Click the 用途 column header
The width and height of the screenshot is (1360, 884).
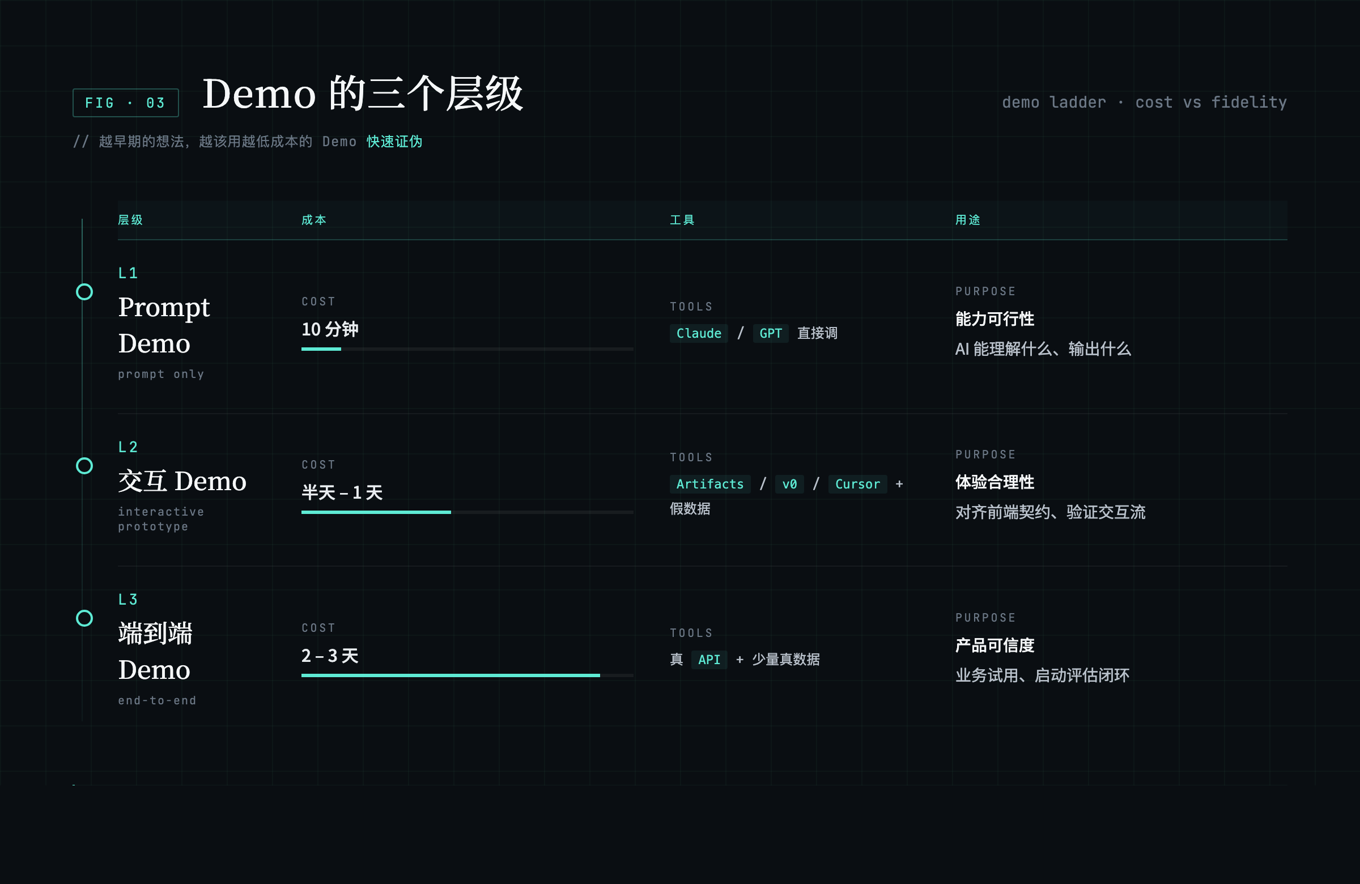click(967, 220)
